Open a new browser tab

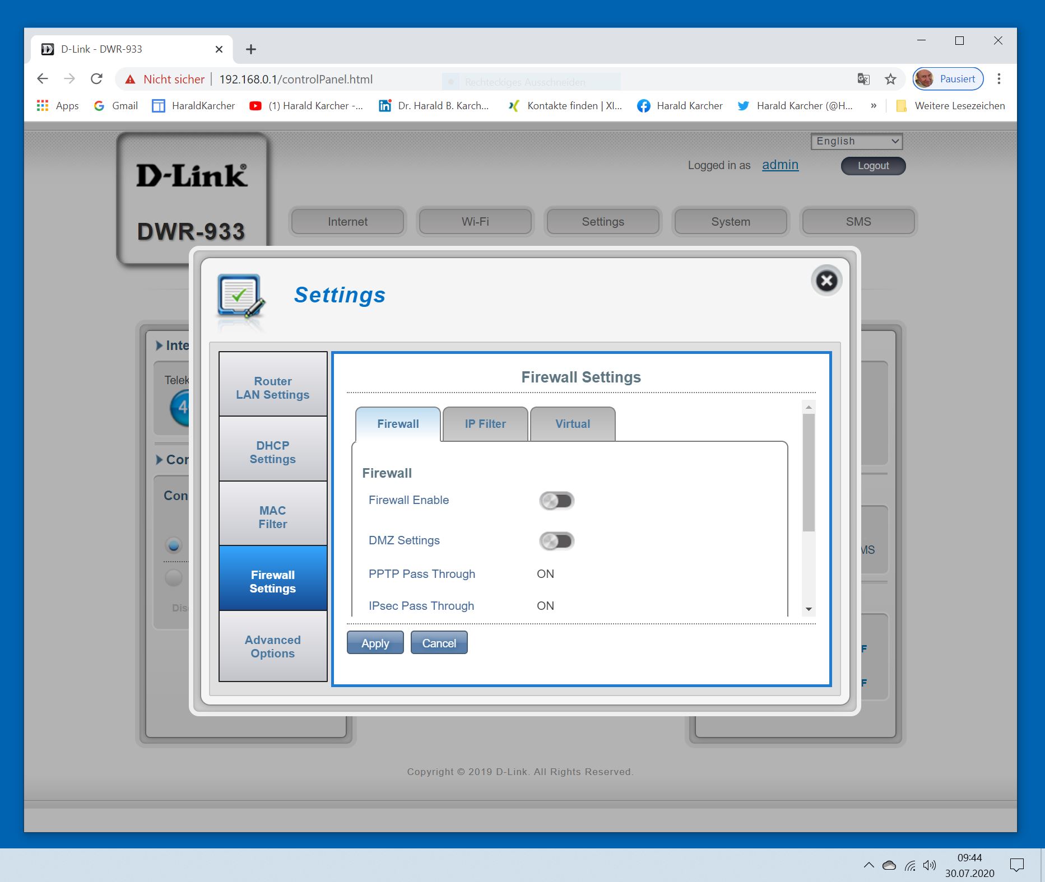251,49
